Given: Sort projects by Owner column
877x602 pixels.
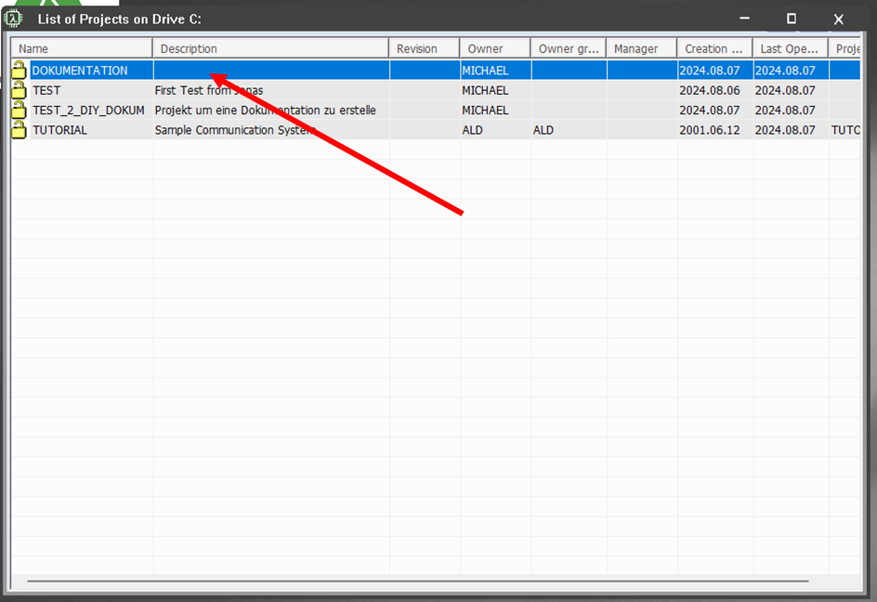Looking at the screenshot, I should [494, 48].
